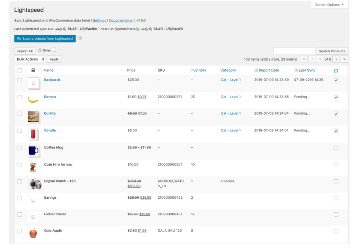The image size is (360, 251).
Task: Select the Coffee Mug row checkbox
Action: [x=19, y=148]
